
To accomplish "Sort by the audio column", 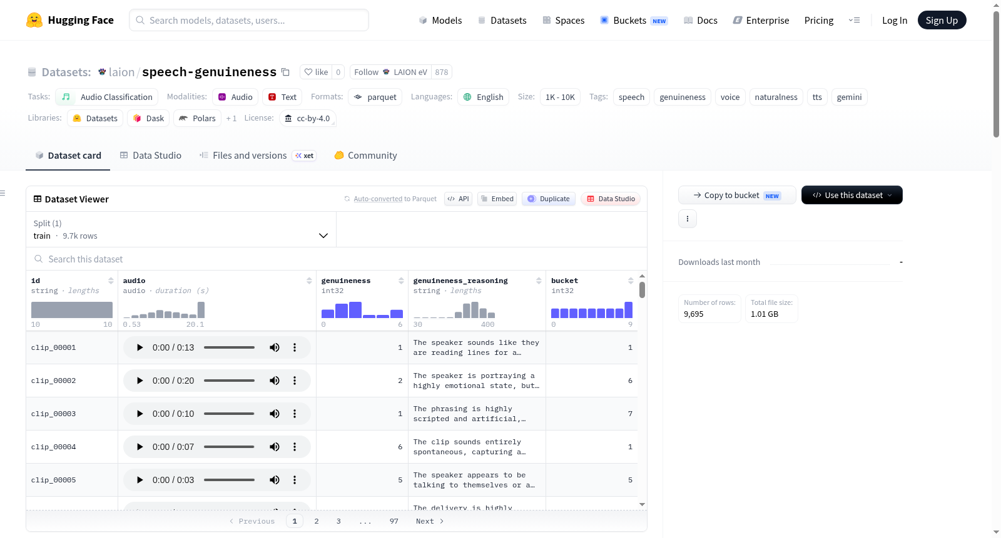I will (x=309, y=281).
